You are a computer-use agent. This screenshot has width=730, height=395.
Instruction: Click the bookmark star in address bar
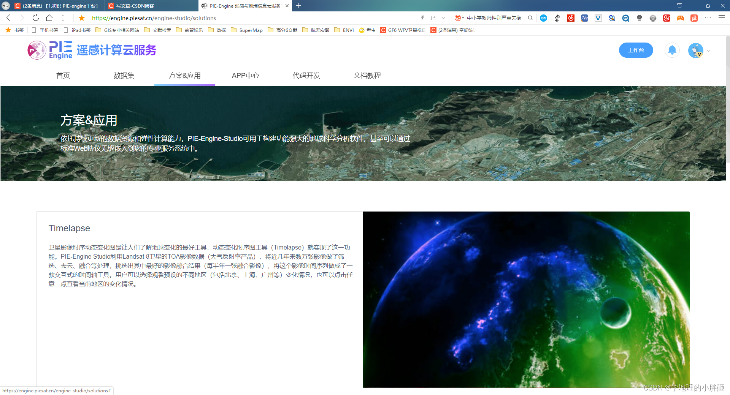[x=82, y=18]
